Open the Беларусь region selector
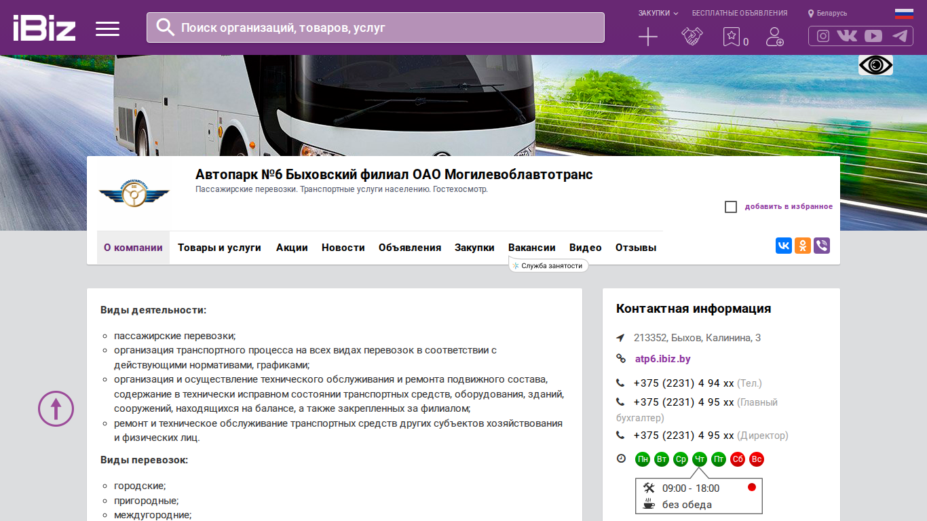Image resolution: width=927 pixels, height=521 pixels. [x=827, y=13]
